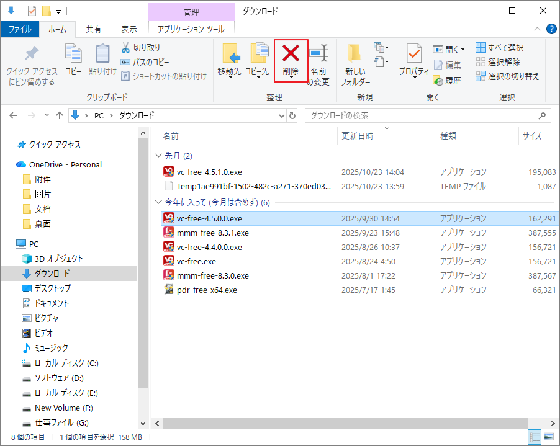
Task: Open the アプリケーション ツール tab
Action: (x=191, y=29)
